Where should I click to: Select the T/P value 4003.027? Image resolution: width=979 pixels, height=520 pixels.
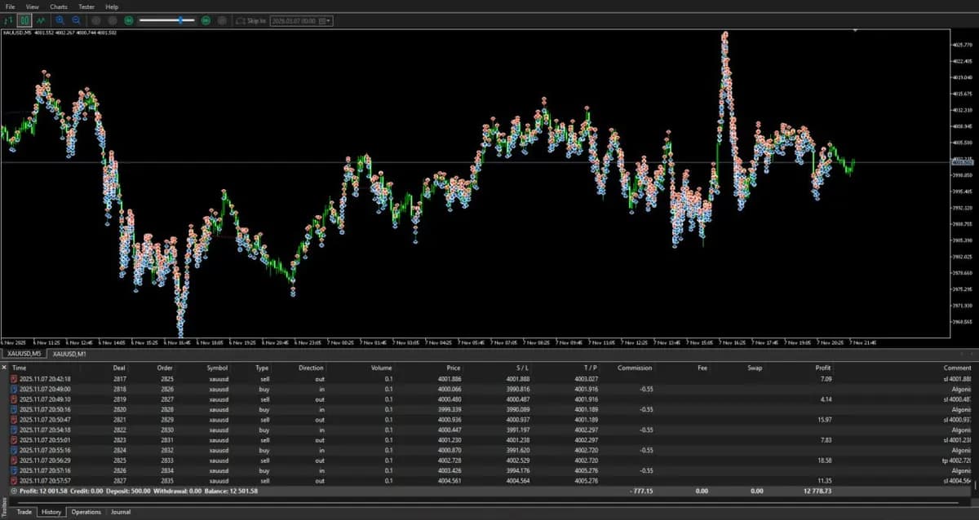[587, 379]
